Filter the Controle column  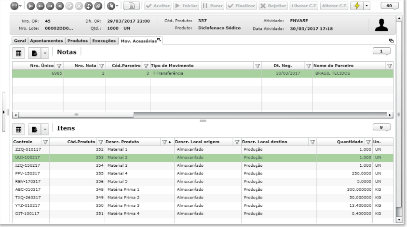[x=45, y=142]
